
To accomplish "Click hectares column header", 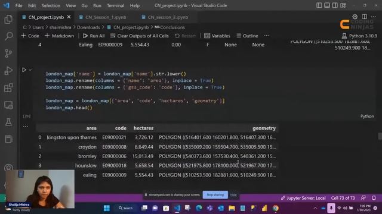I will tap(143, 128).
